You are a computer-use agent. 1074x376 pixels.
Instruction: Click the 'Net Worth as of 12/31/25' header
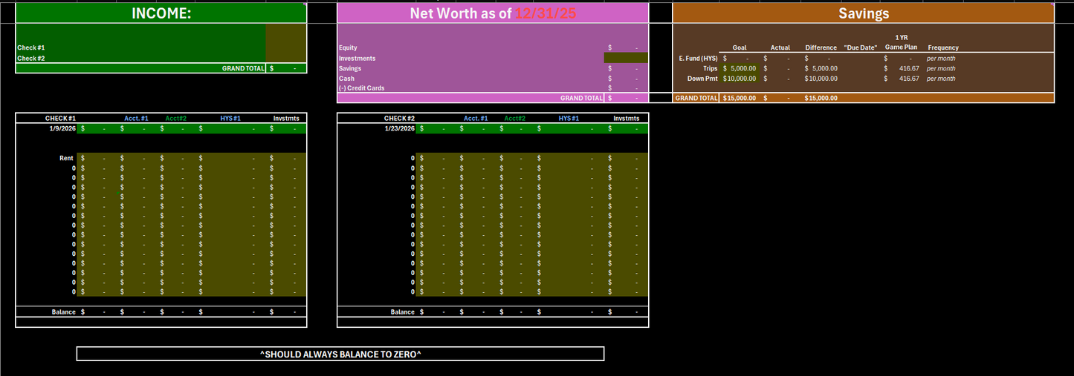coord(493,13)
